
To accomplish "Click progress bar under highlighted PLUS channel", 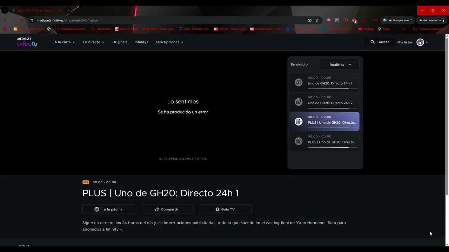I will [x=333, y=128].
